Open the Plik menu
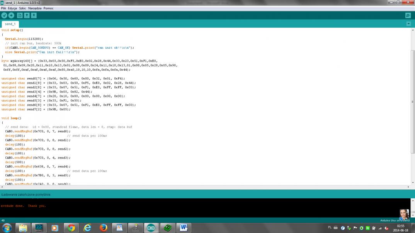The width and height of the screenshot is (415, 233). pos(3,8)
